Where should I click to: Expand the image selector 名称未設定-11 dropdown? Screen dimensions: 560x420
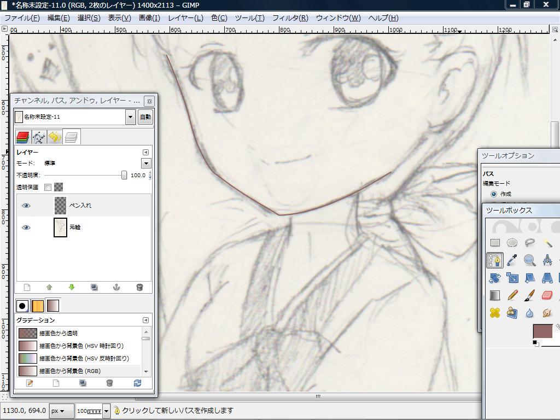pos(130,117)
